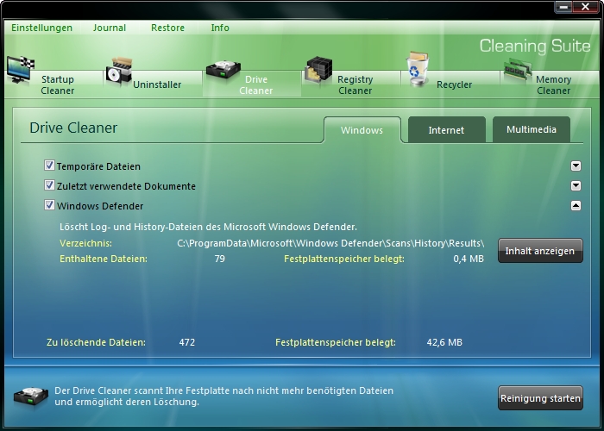Click the Recycler recycle bin icon
The image size is (604, 431).
[x=419, y=71]
